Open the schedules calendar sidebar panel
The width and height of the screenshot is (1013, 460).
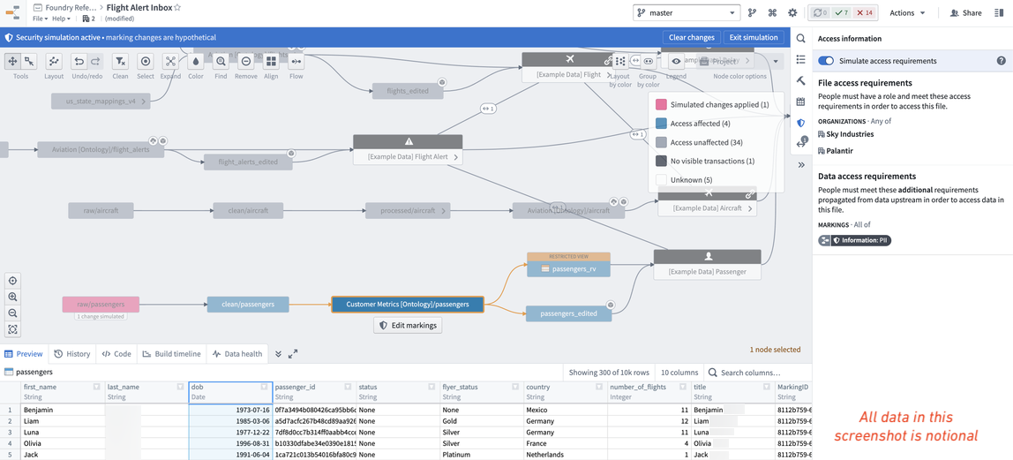801,102
